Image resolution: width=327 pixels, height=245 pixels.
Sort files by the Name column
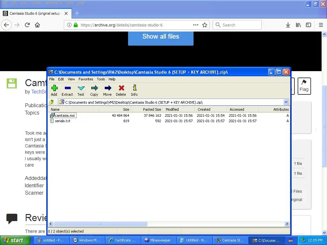click(x=74, y=109)
